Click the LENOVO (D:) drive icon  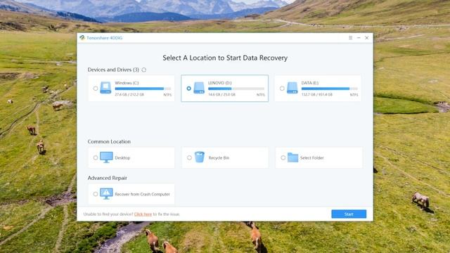coord(199,88)
